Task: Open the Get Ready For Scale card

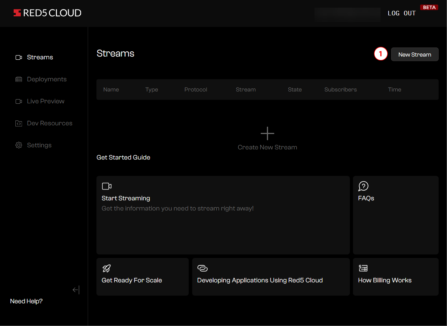Action: click(x=143, y=277)
